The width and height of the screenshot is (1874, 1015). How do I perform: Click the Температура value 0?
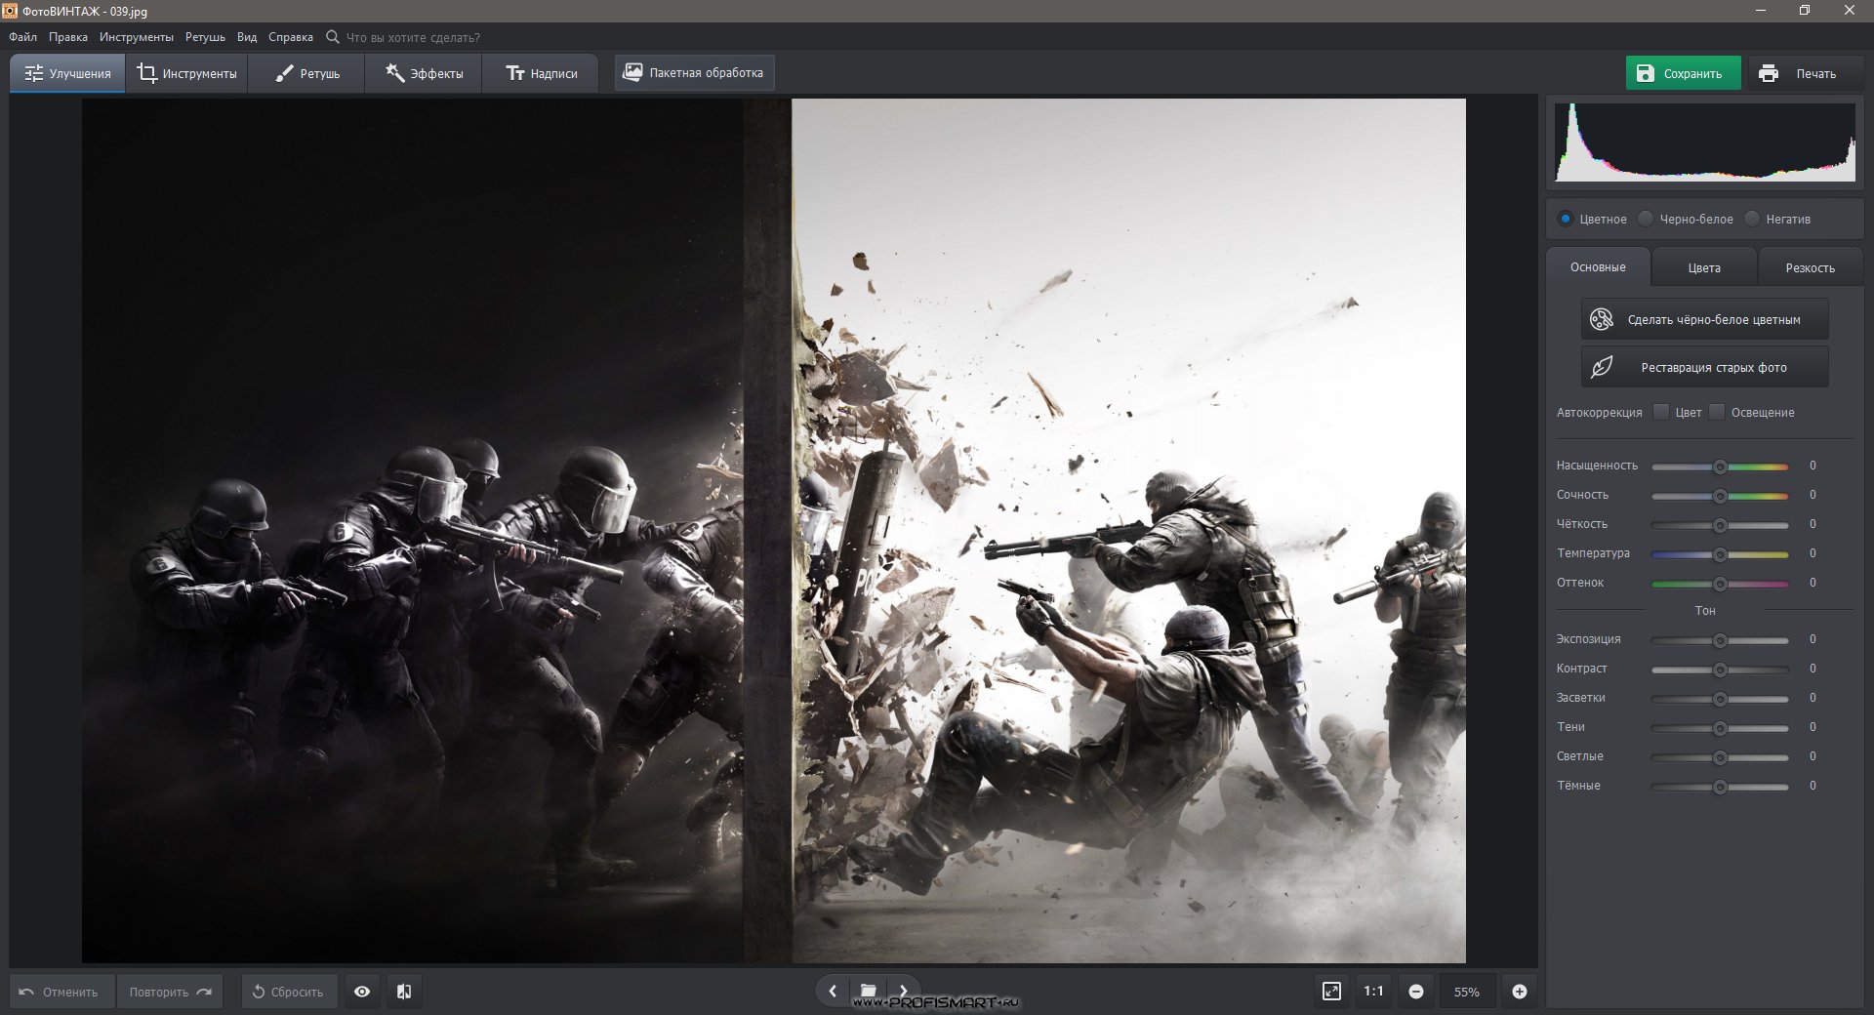pos(1813,553)
